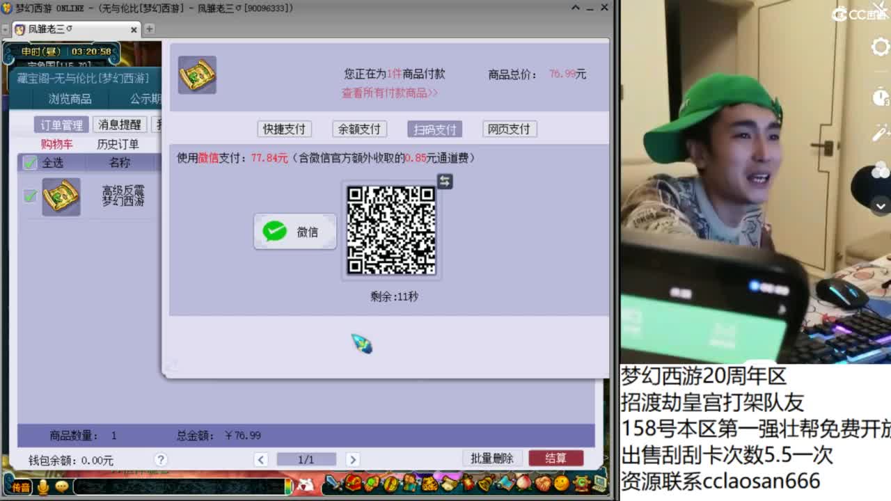
Task: Select the sword attack icon in the game toolbar
Action: click(336, 483)
